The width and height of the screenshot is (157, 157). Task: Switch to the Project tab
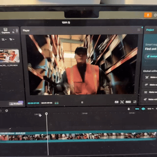150,30
